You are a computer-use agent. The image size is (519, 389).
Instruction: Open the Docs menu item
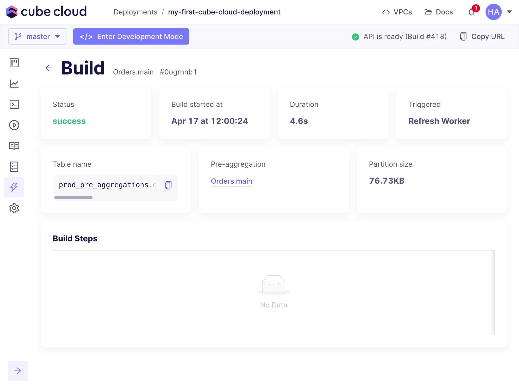click(439, 12)
